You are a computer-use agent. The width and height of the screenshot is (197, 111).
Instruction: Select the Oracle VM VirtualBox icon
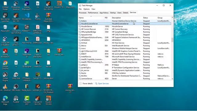[5, 41]
